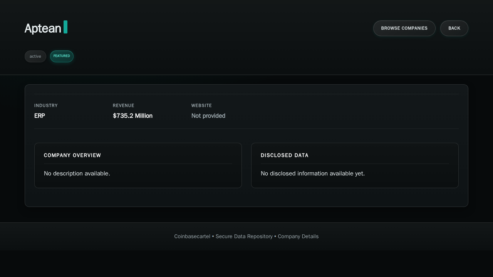Click the active status badge
This screenshot has height=277, width=493.
(x=35, y=56)
